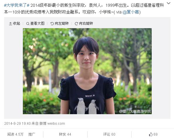Click the thumbs-up like icon
The height and width of the screenshot is (140, 174).
tap(151, 134)
